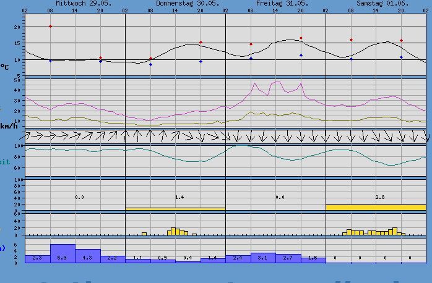Screen dimensions: 432x283
Task: Click the 2.8 daily precipitation value
Action: click(x=380, y=196)
